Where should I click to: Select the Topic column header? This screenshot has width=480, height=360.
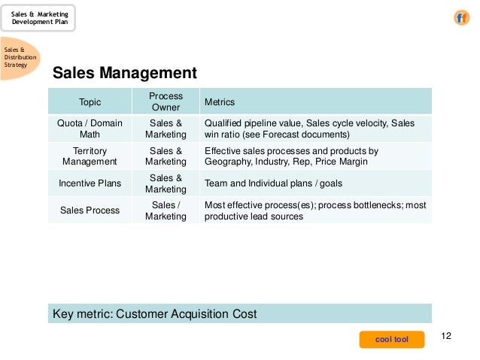click(x=90, y=101)
